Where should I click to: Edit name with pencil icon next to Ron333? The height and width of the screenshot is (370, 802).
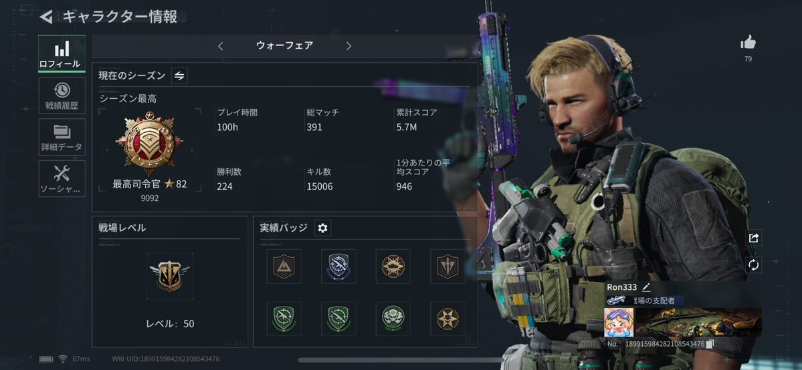coord(646,287)
